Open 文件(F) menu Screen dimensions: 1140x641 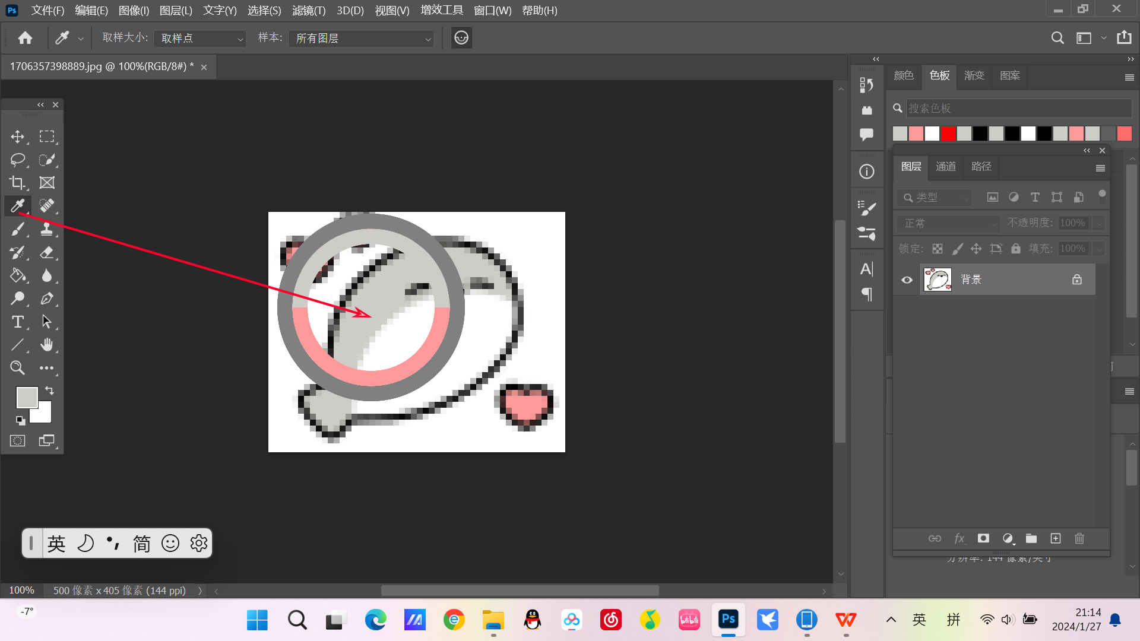point(47,11)
